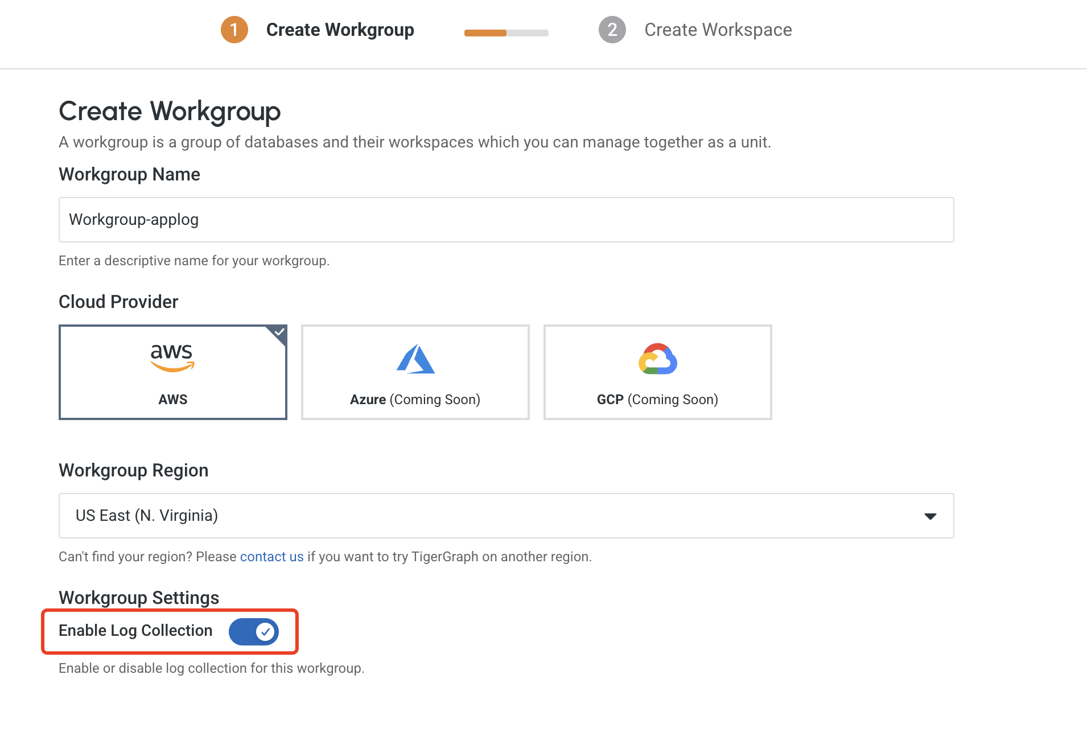Click Azure (Coming Soon) card
This screenshot has height=732, width=1087.
coord(415,372)
